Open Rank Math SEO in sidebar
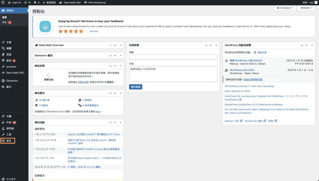 (15, 73)
